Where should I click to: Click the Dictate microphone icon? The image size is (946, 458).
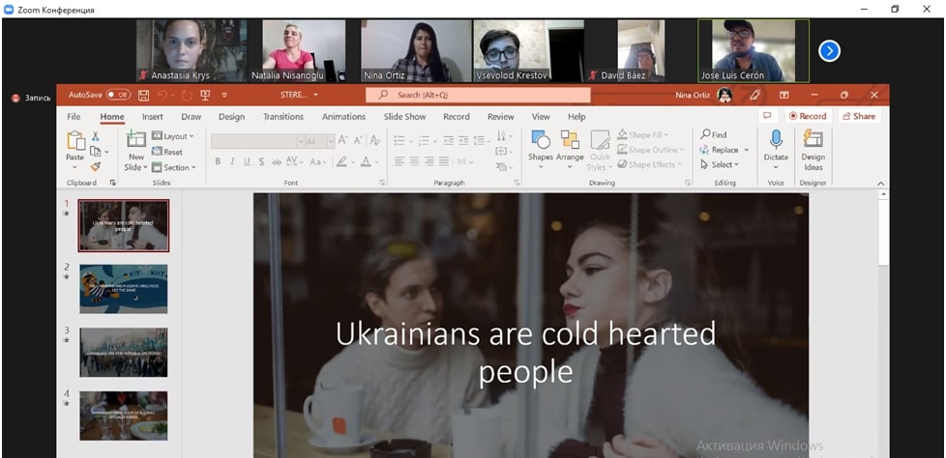click(776, 140)
